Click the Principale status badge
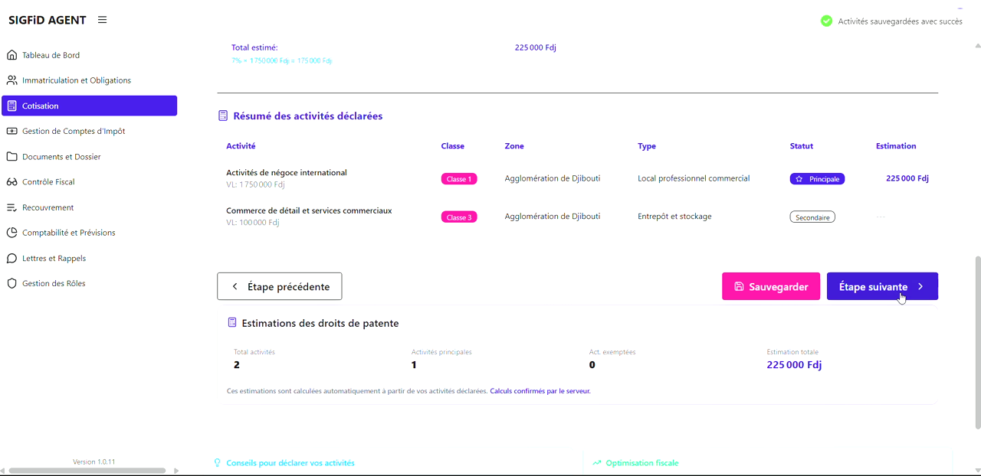The width and height of the screenshot is (981, 476). [817, 178]
